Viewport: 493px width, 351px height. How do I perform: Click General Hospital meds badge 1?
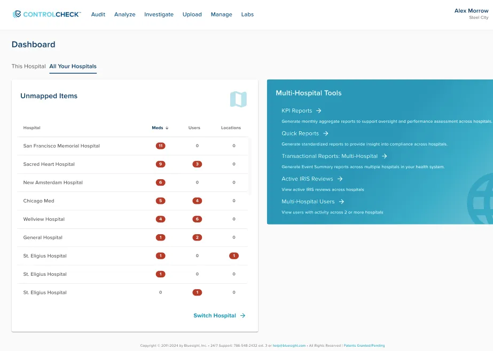pos(160,237)
